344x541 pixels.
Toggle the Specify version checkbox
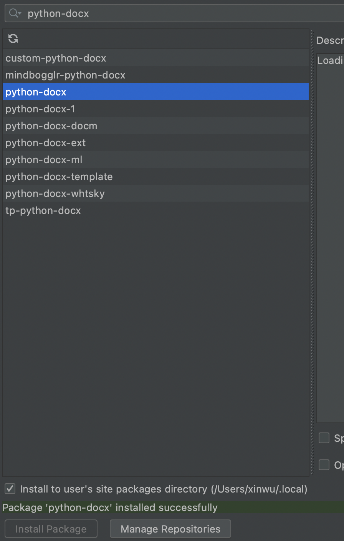[324, 438]
